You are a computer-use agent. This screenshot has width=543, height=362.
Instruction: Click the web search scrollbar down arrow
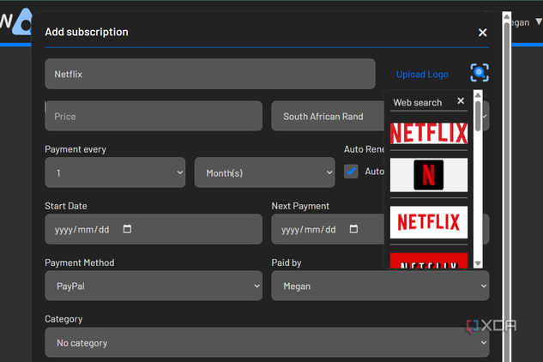[x=478, y=263]
